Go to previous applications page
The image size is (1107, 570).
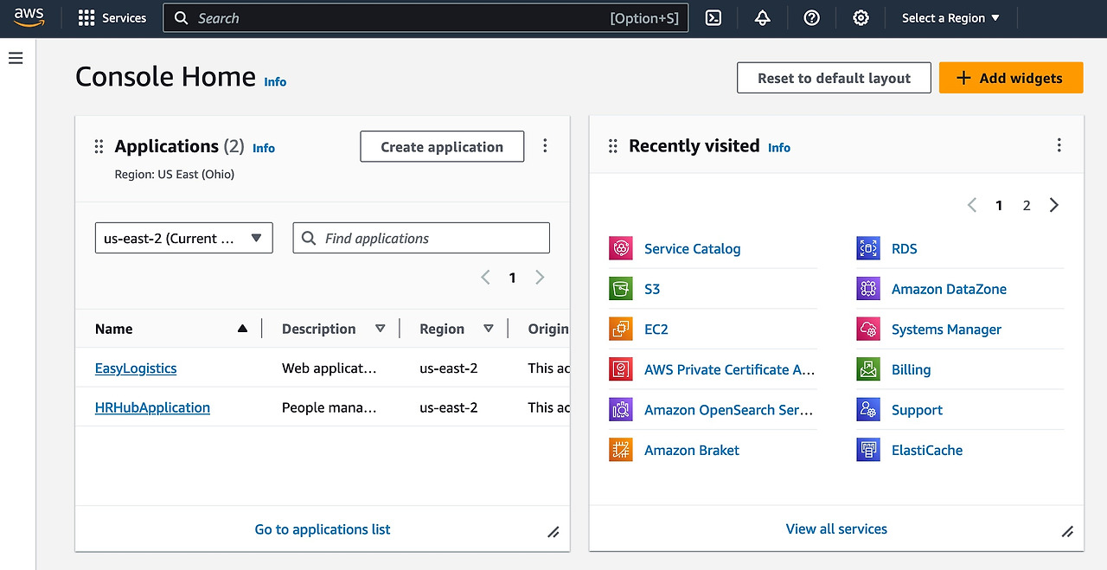tap(485, 278)
